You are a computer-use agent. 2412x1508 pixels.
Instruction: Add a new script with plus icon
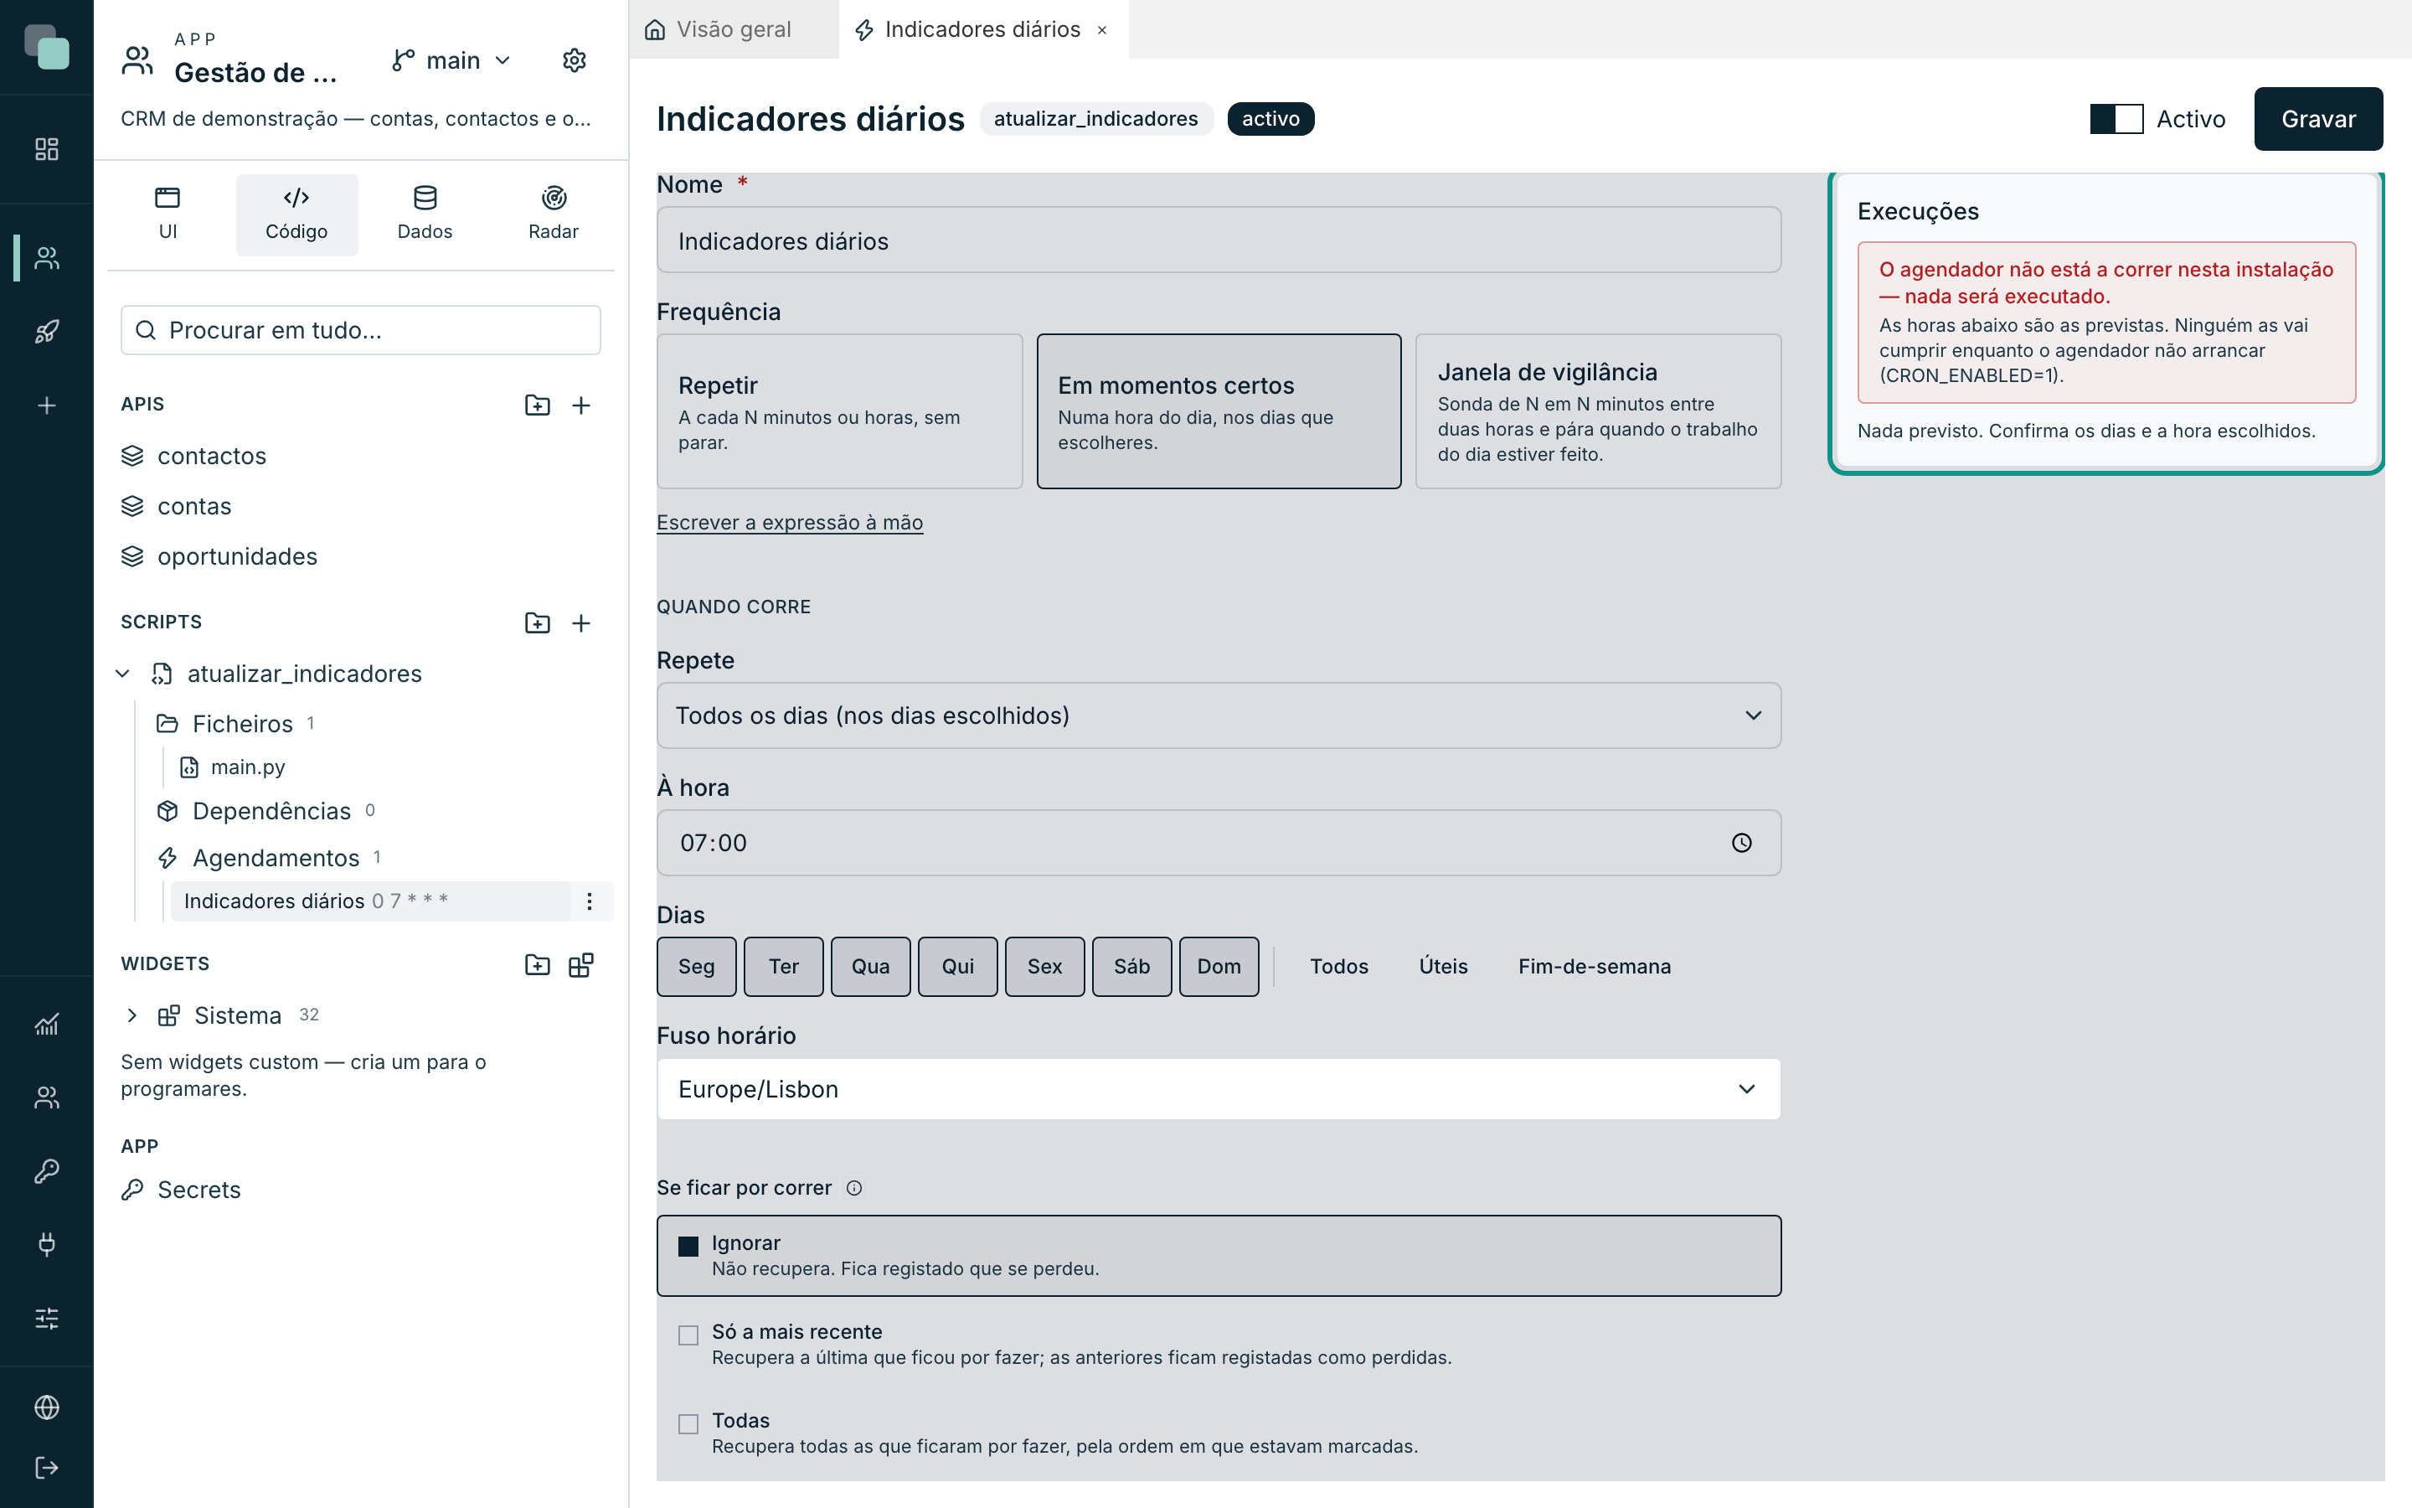click(x=581, y=622)
